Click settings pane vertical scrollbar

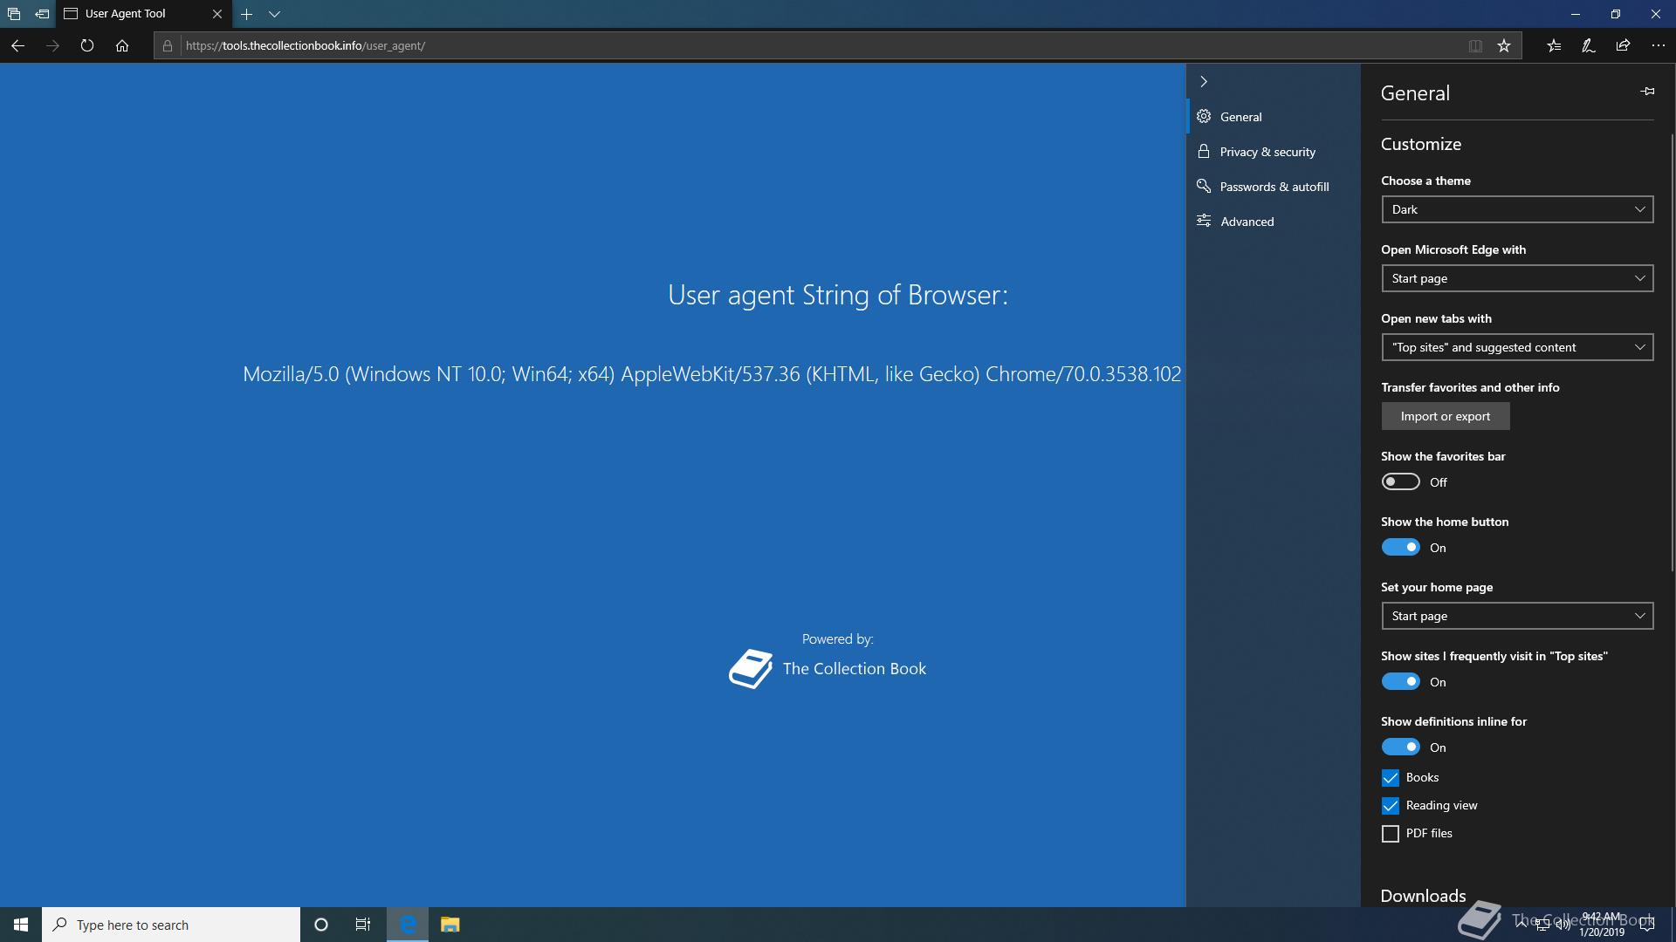point(1673,353)
